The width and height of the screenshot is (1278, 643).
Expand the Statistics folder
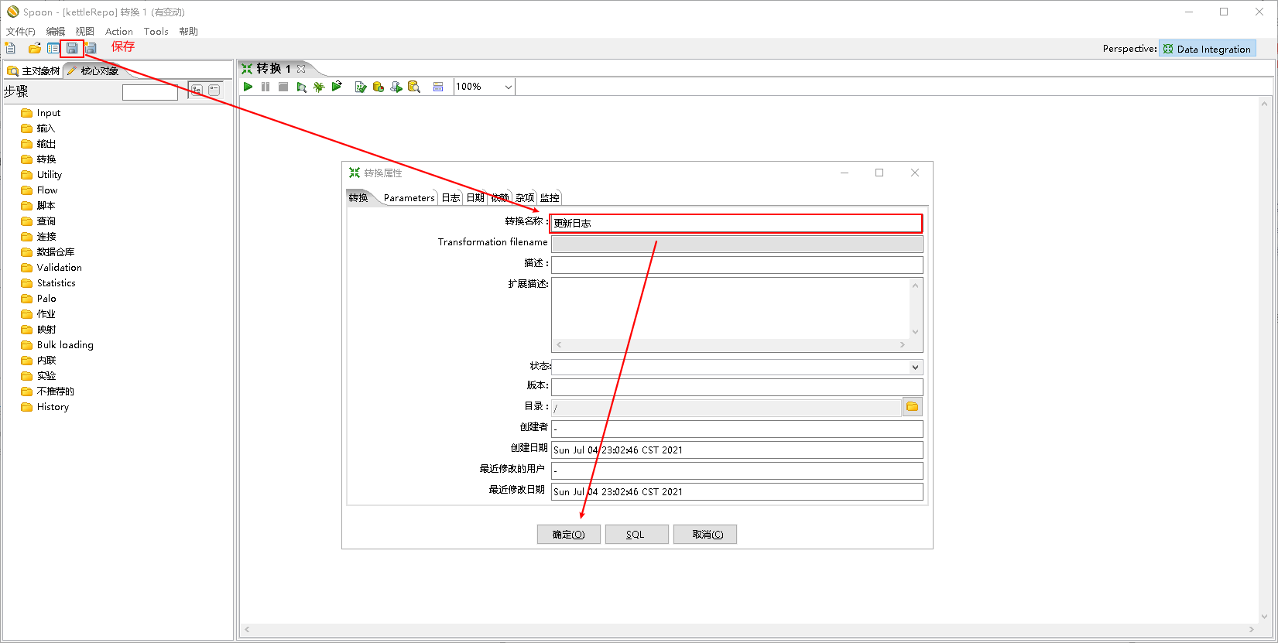click(48, 283)
